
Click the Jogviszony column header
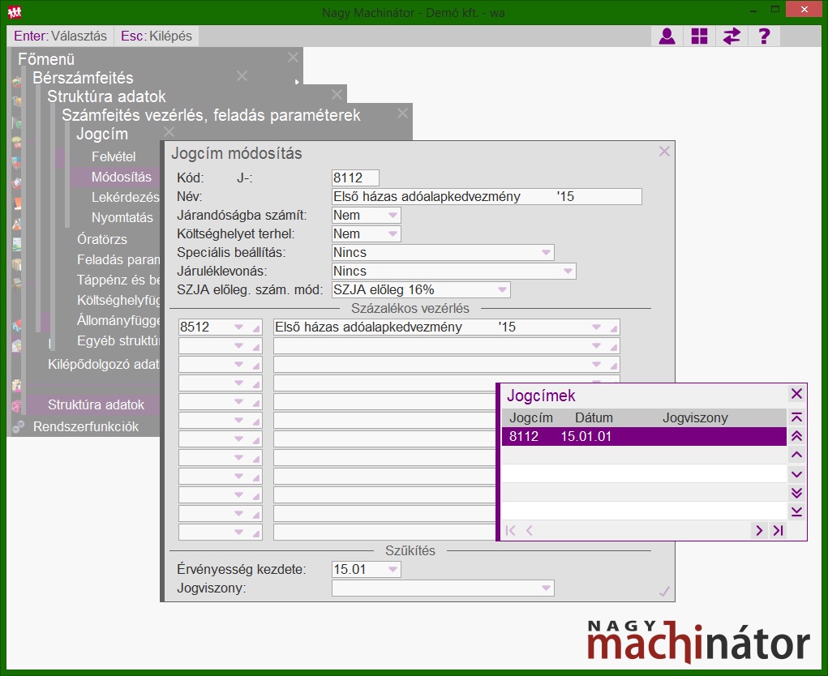[x=695, y=418]
